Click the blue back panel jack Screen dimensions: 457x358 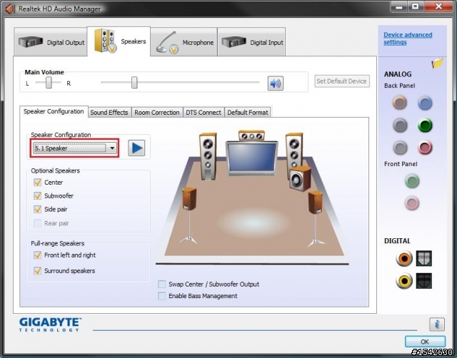425,103
